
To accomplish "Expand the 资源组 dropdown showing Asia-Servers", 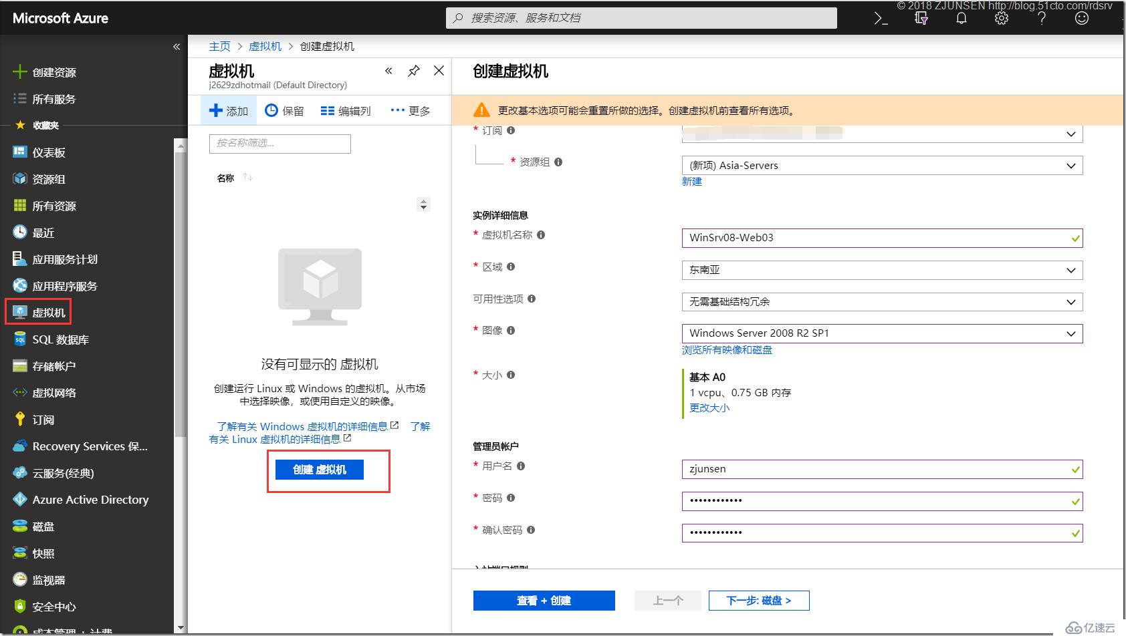I will [882, 166].
